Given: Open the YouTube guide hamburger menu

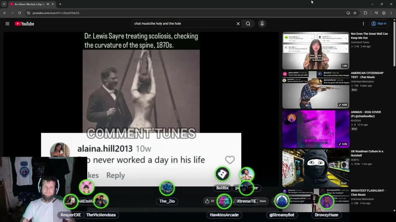Looking at the screenshot, I should tap(7, 24).
